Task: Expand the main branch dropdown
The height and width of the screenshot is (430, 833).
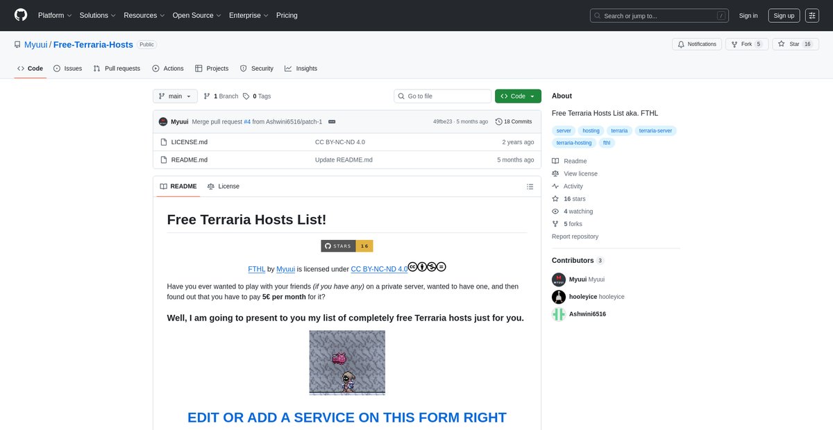Action: (x=175, y=96)
